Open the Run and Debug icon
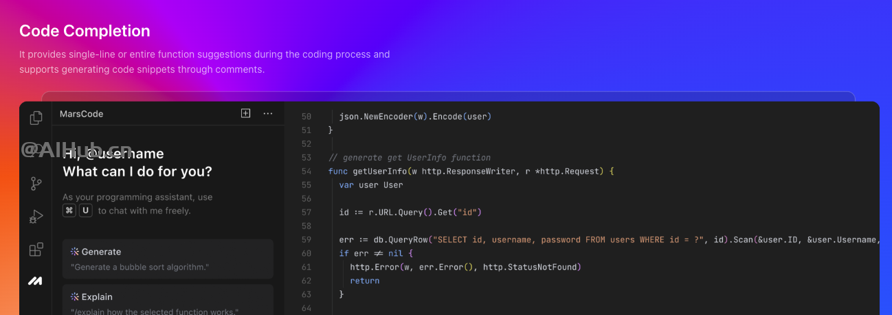892x315 pixels. tap(36, 217)
